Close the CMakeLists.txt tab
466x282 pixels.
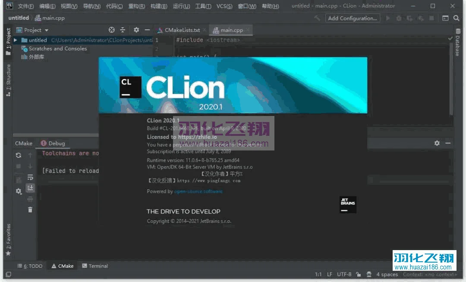coord(205,30)
